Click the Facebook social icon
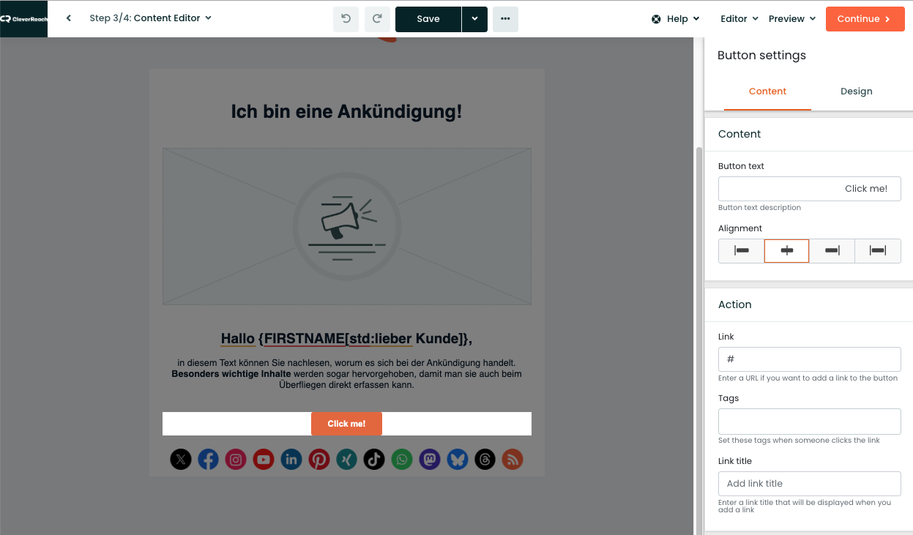The width and height of the screenshot is (913, 535). click(x=209, y=460)
